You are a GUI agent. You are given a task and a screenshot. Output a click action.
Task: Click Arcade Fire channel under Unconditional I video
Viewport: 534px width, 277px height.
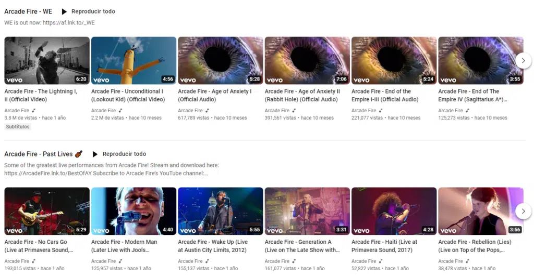pyautogui.click(x=104, y=111)
